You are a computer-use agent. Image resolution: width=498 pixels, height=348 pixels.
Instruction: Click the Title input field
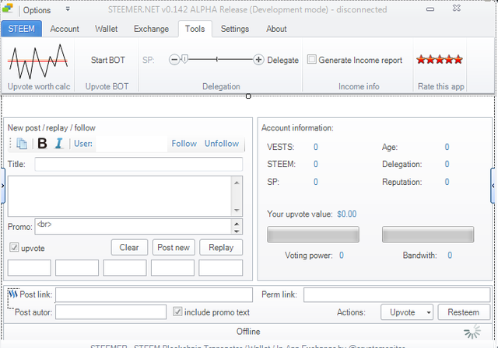point(139,165)
